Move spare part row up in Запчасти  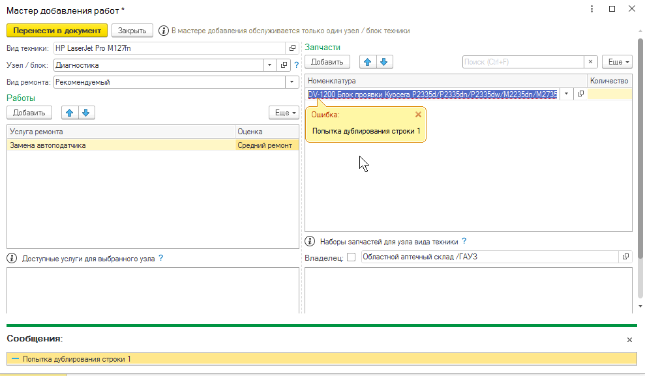(368, 62)
